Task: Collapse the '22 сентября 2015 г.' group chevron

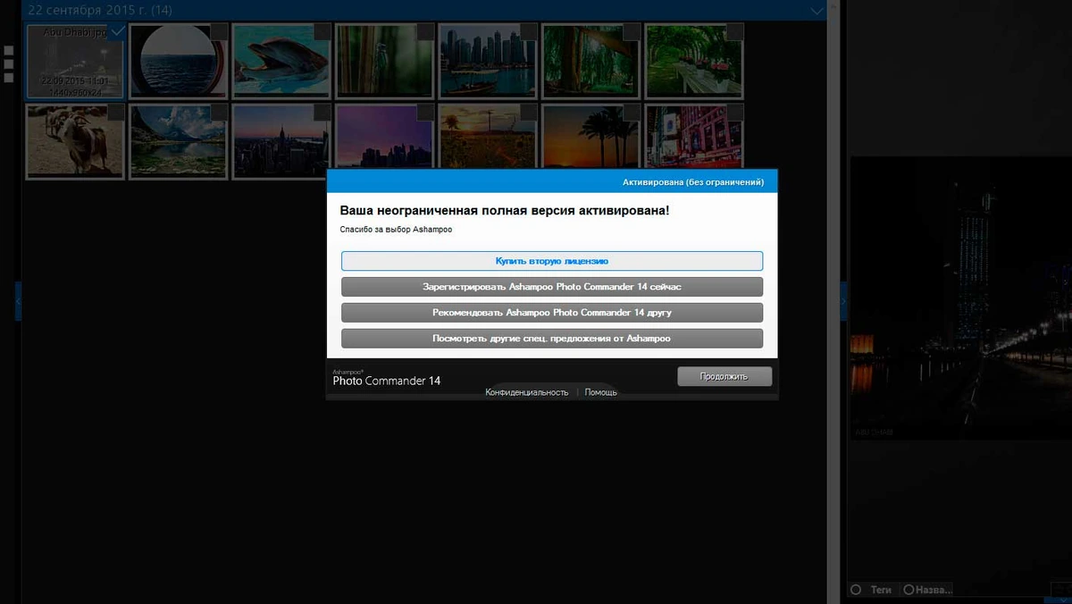Action: (x=817, y=11)
